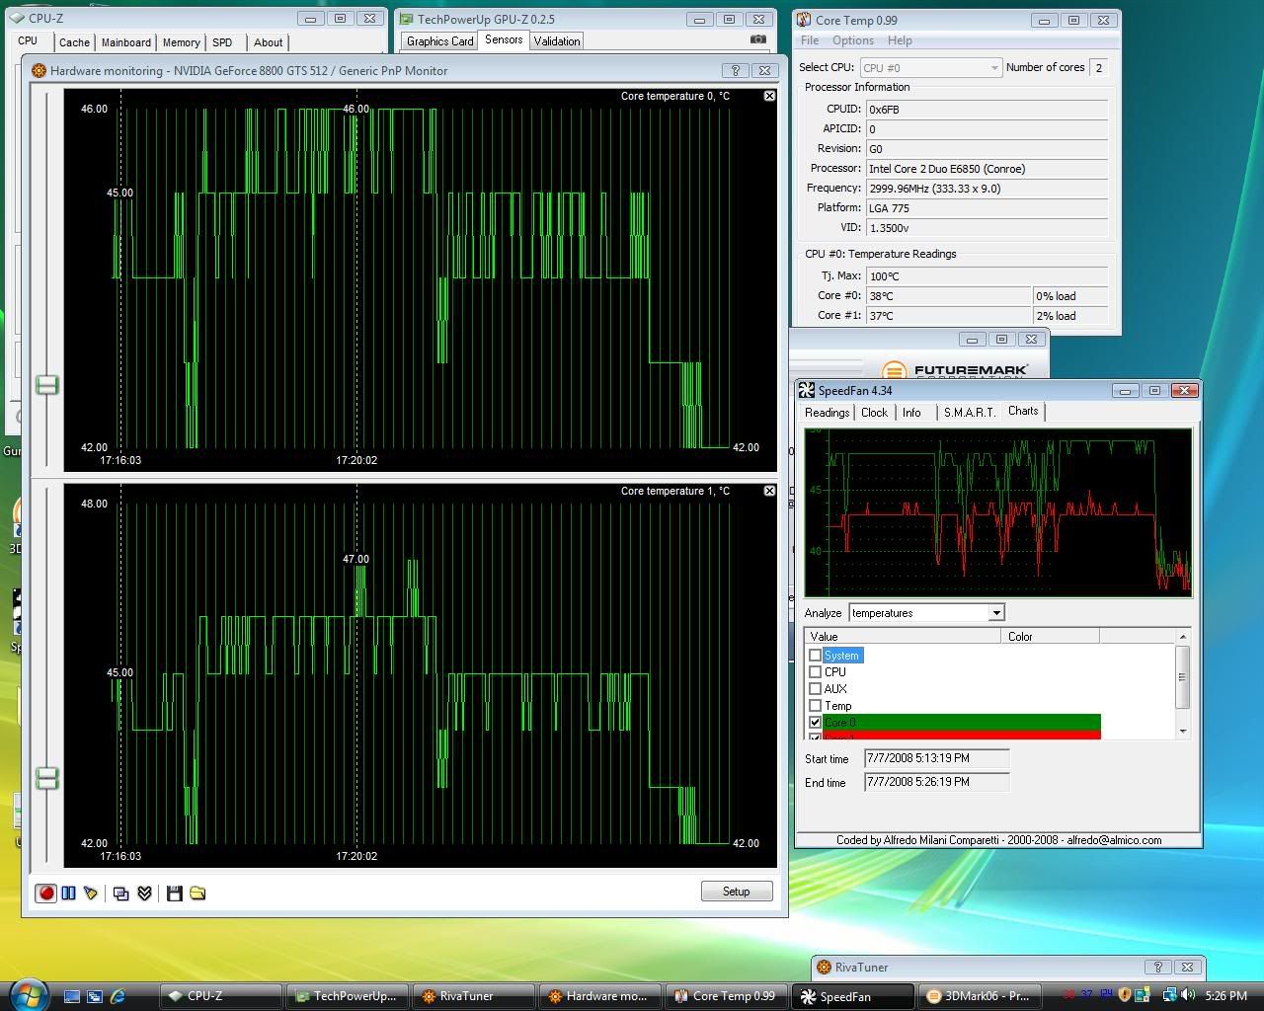This screenshot has height=1011, width=1264.
Task: Open the Analyze temperatures dropdown
Action: click(x=995, y=613)
